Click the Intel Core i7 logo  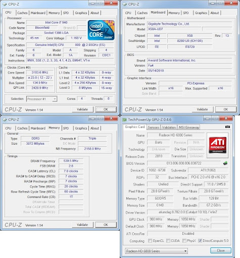coord(101,30)
